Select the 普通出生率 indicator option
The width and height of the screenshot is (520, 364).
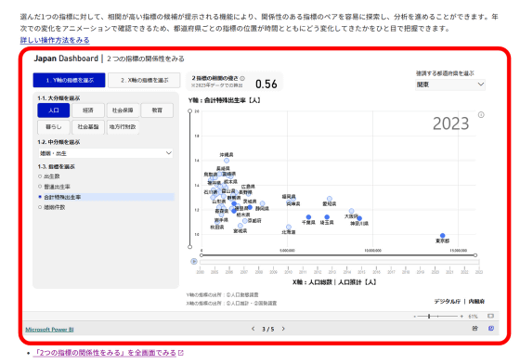[55, 187]
